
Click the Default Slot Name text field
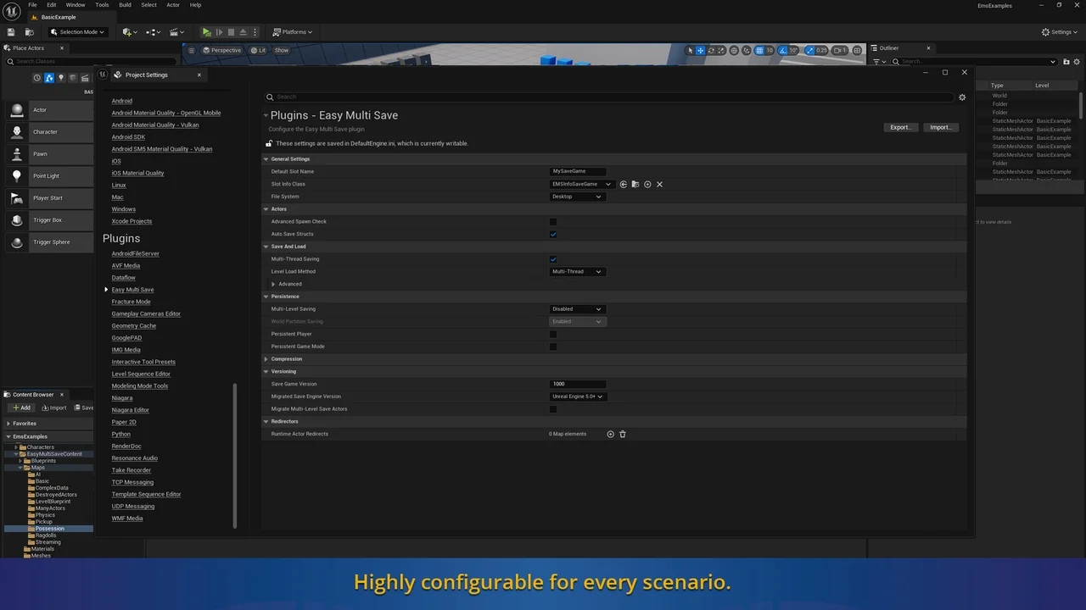(x=578, y=171)
